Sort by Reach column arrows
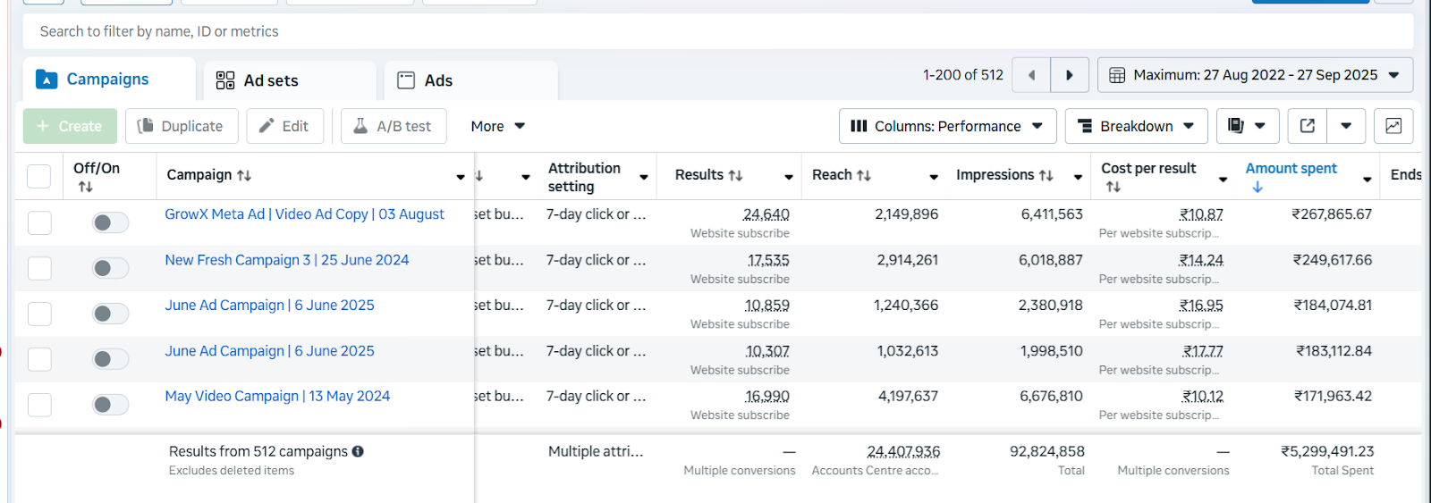The image size is (1431, 503). click(864, 175)
